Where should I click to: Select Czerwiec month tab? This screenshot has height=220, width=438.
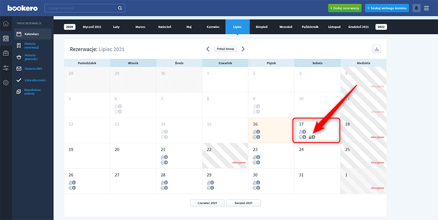click(x=213, y=27)
